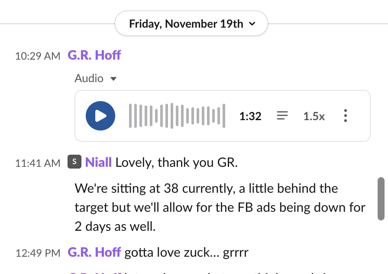Play the audio clip from G.R. Hoff
This screenshot has height=274, width=388.
point(100,116)
